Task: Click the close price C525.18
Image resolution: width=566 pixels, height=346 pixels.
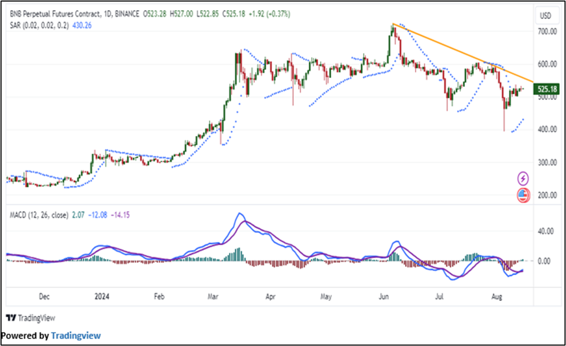Action: click(x=234, y=14)
